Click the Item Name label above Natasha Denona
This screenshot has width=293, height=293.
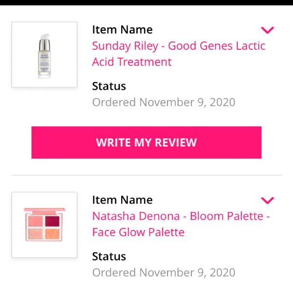click(x=123, y=200)
